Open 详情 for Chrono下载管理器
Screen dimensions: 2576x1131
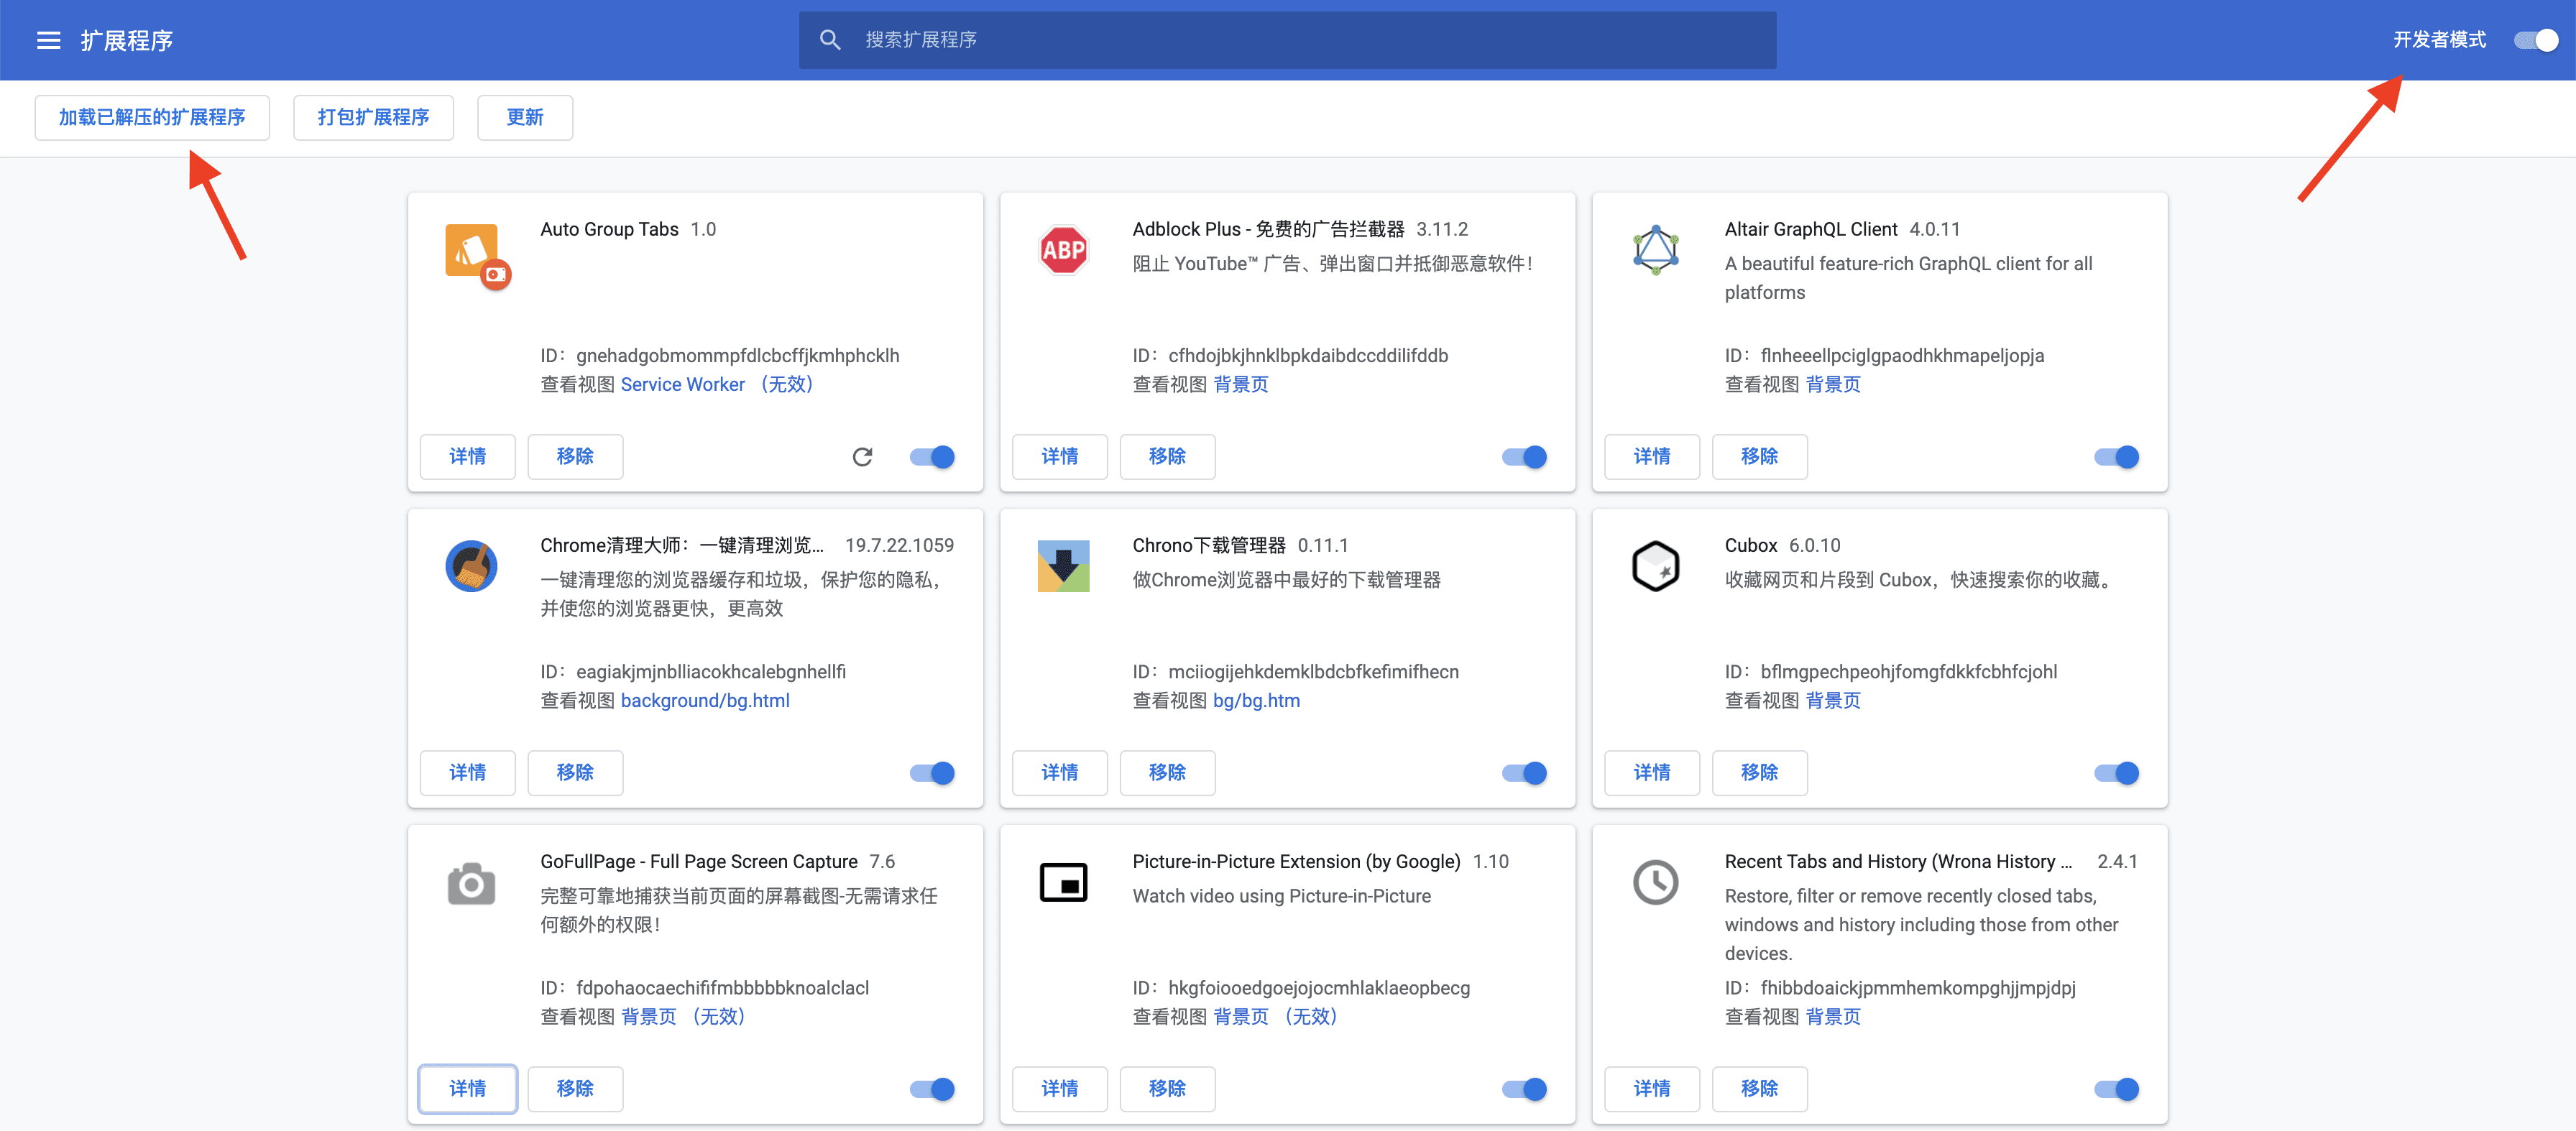(1059, 773)
